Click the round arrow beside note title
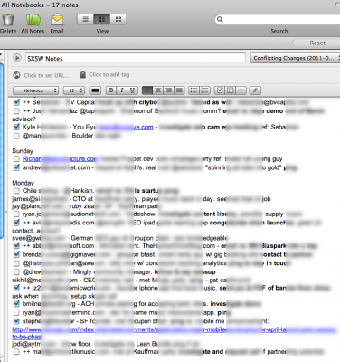 coord(17,58)
